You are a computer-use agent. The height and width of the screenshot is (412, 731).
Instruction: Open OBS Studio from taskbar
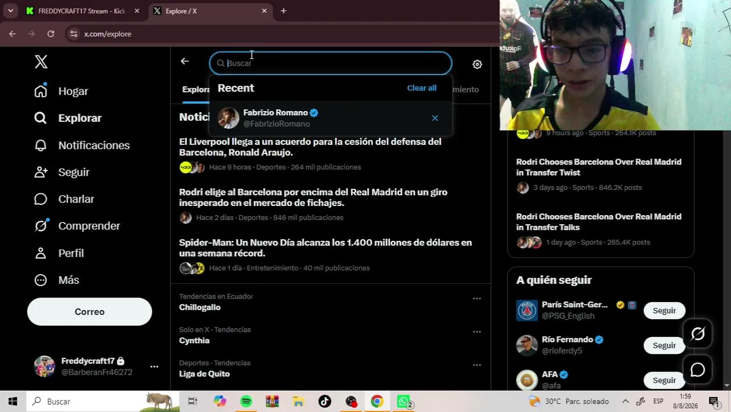coord(351,402)
